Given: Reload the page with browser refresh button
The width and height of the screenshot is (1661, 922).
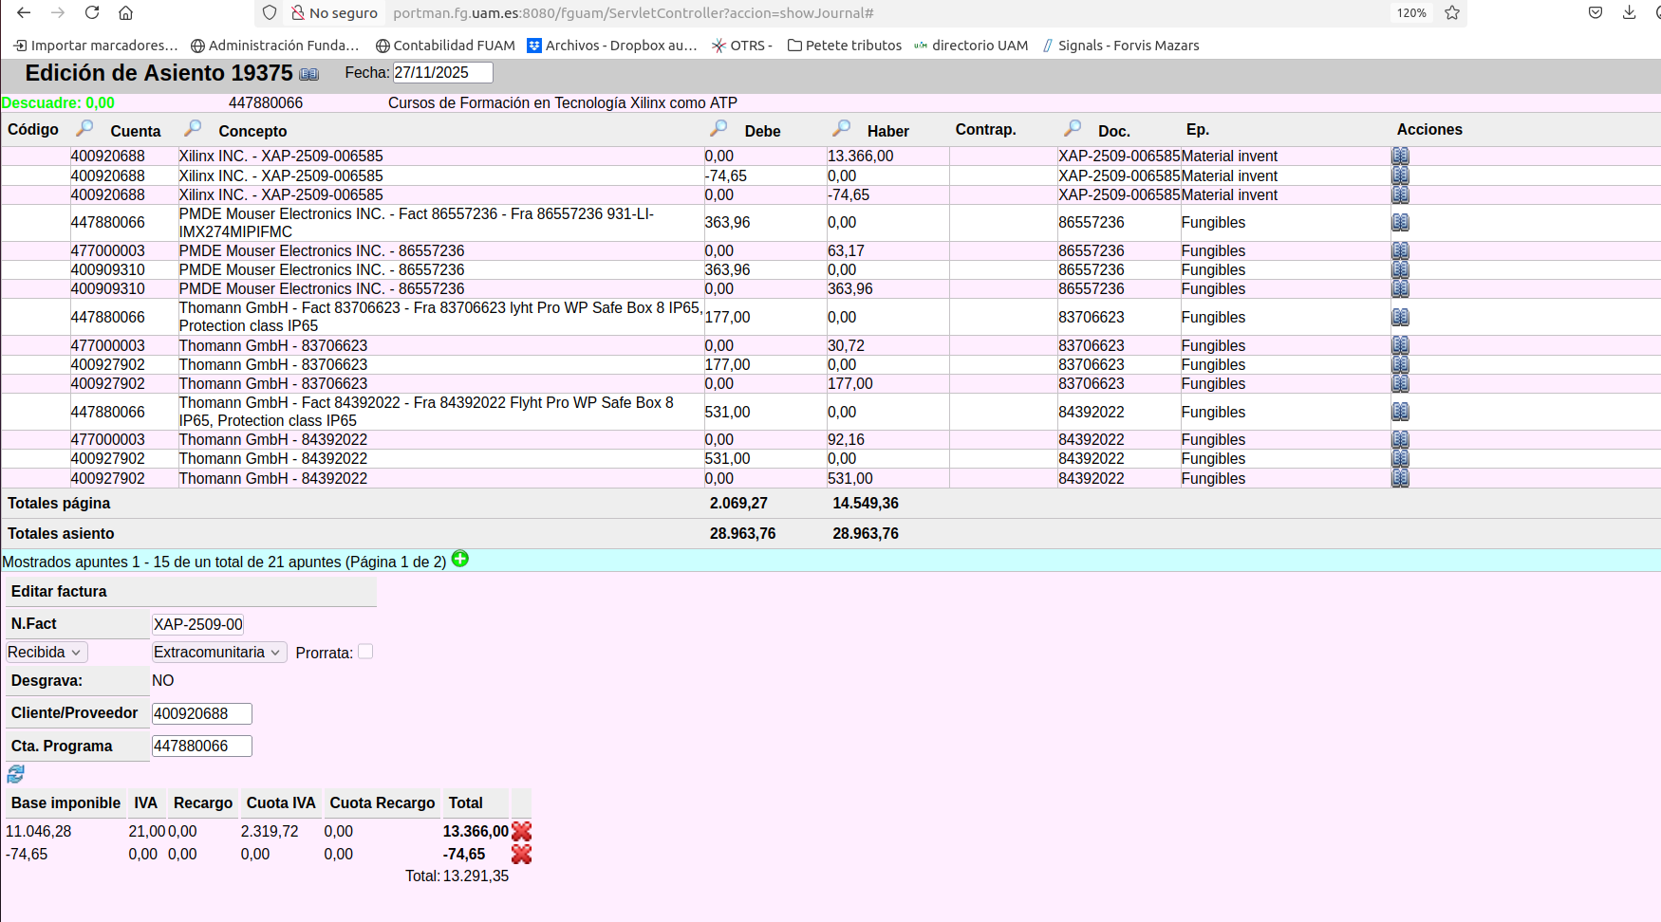Looking at the screenshot, I should (x=92, y=13).
